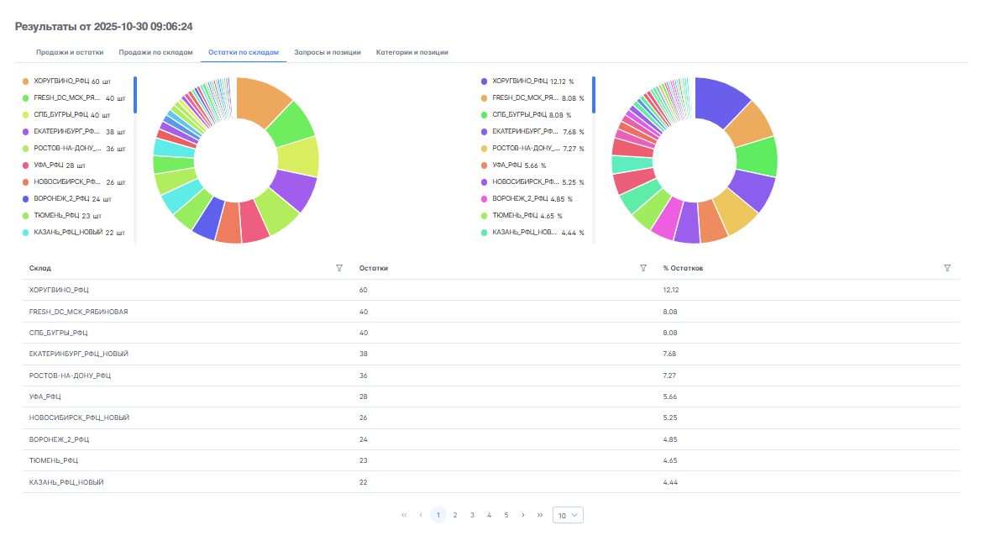Open filter for the Остатки column
Viewport: 986px width, 541px height.
[642, 268]
